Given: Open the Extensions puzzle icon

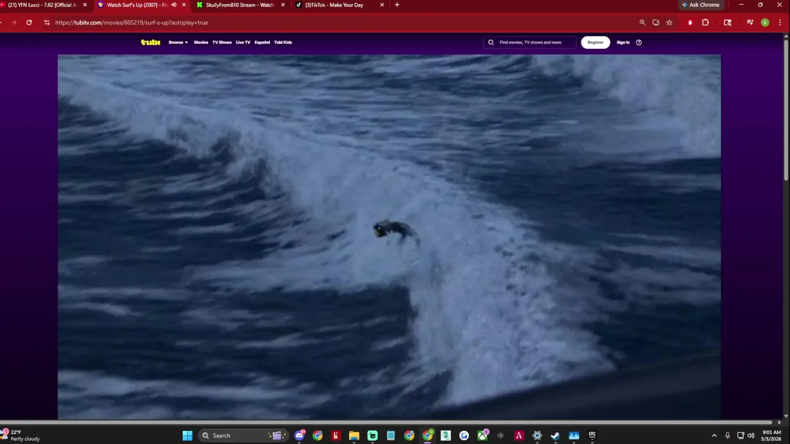Looking at the screenshot, I should pyautogui.click(x=705, y=22).
